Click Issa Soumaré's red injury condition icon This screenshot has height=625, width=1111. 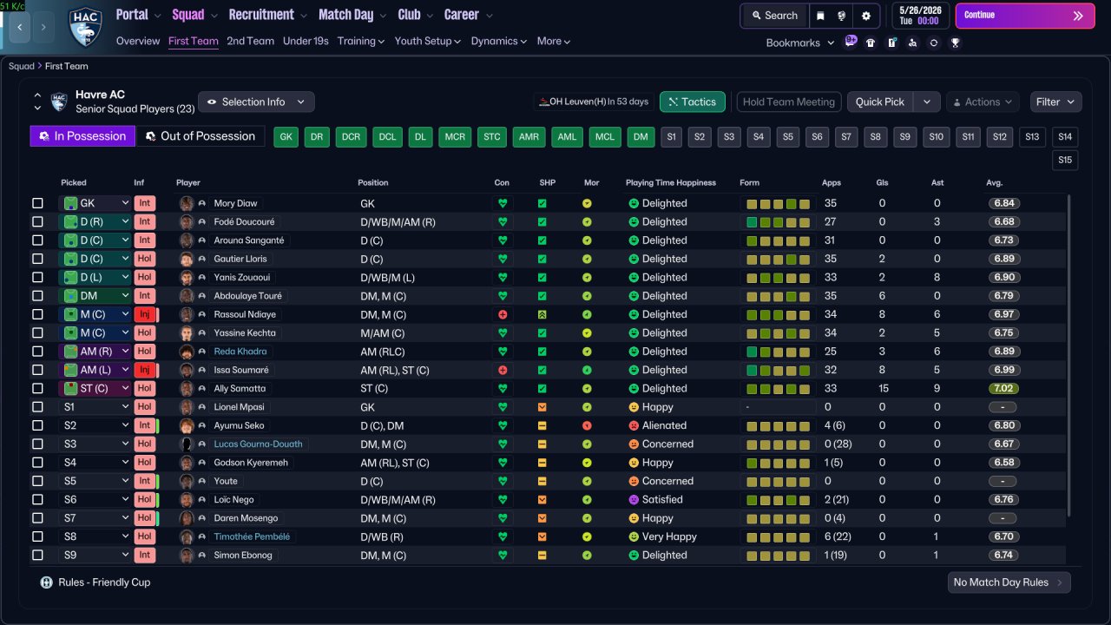(x=502, y=370)
